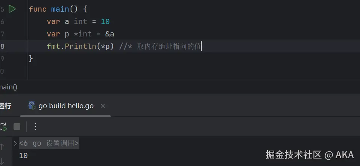Screen dimensions: 360x166
Task: Click the value 10 in variable declaration
Action: point(105,21)
